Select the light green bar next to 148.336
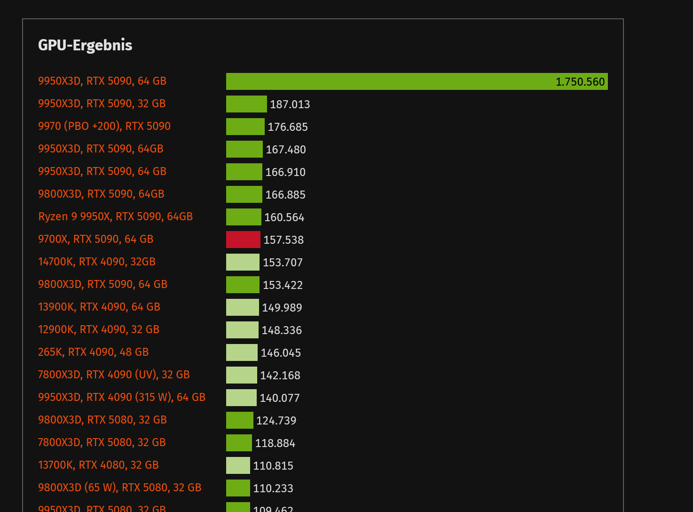This screenshot has height=512, width=693. point(242,330)
